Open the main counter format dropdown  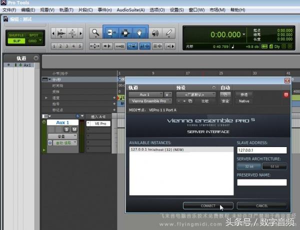(244, 34)
